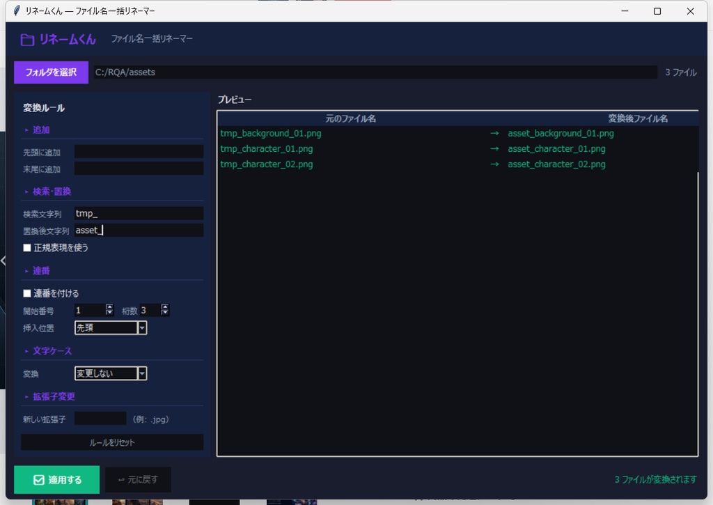The width and height of the screenshot is (713, 505).
Task: Minimize the リネームくん window
Action: 625,11
